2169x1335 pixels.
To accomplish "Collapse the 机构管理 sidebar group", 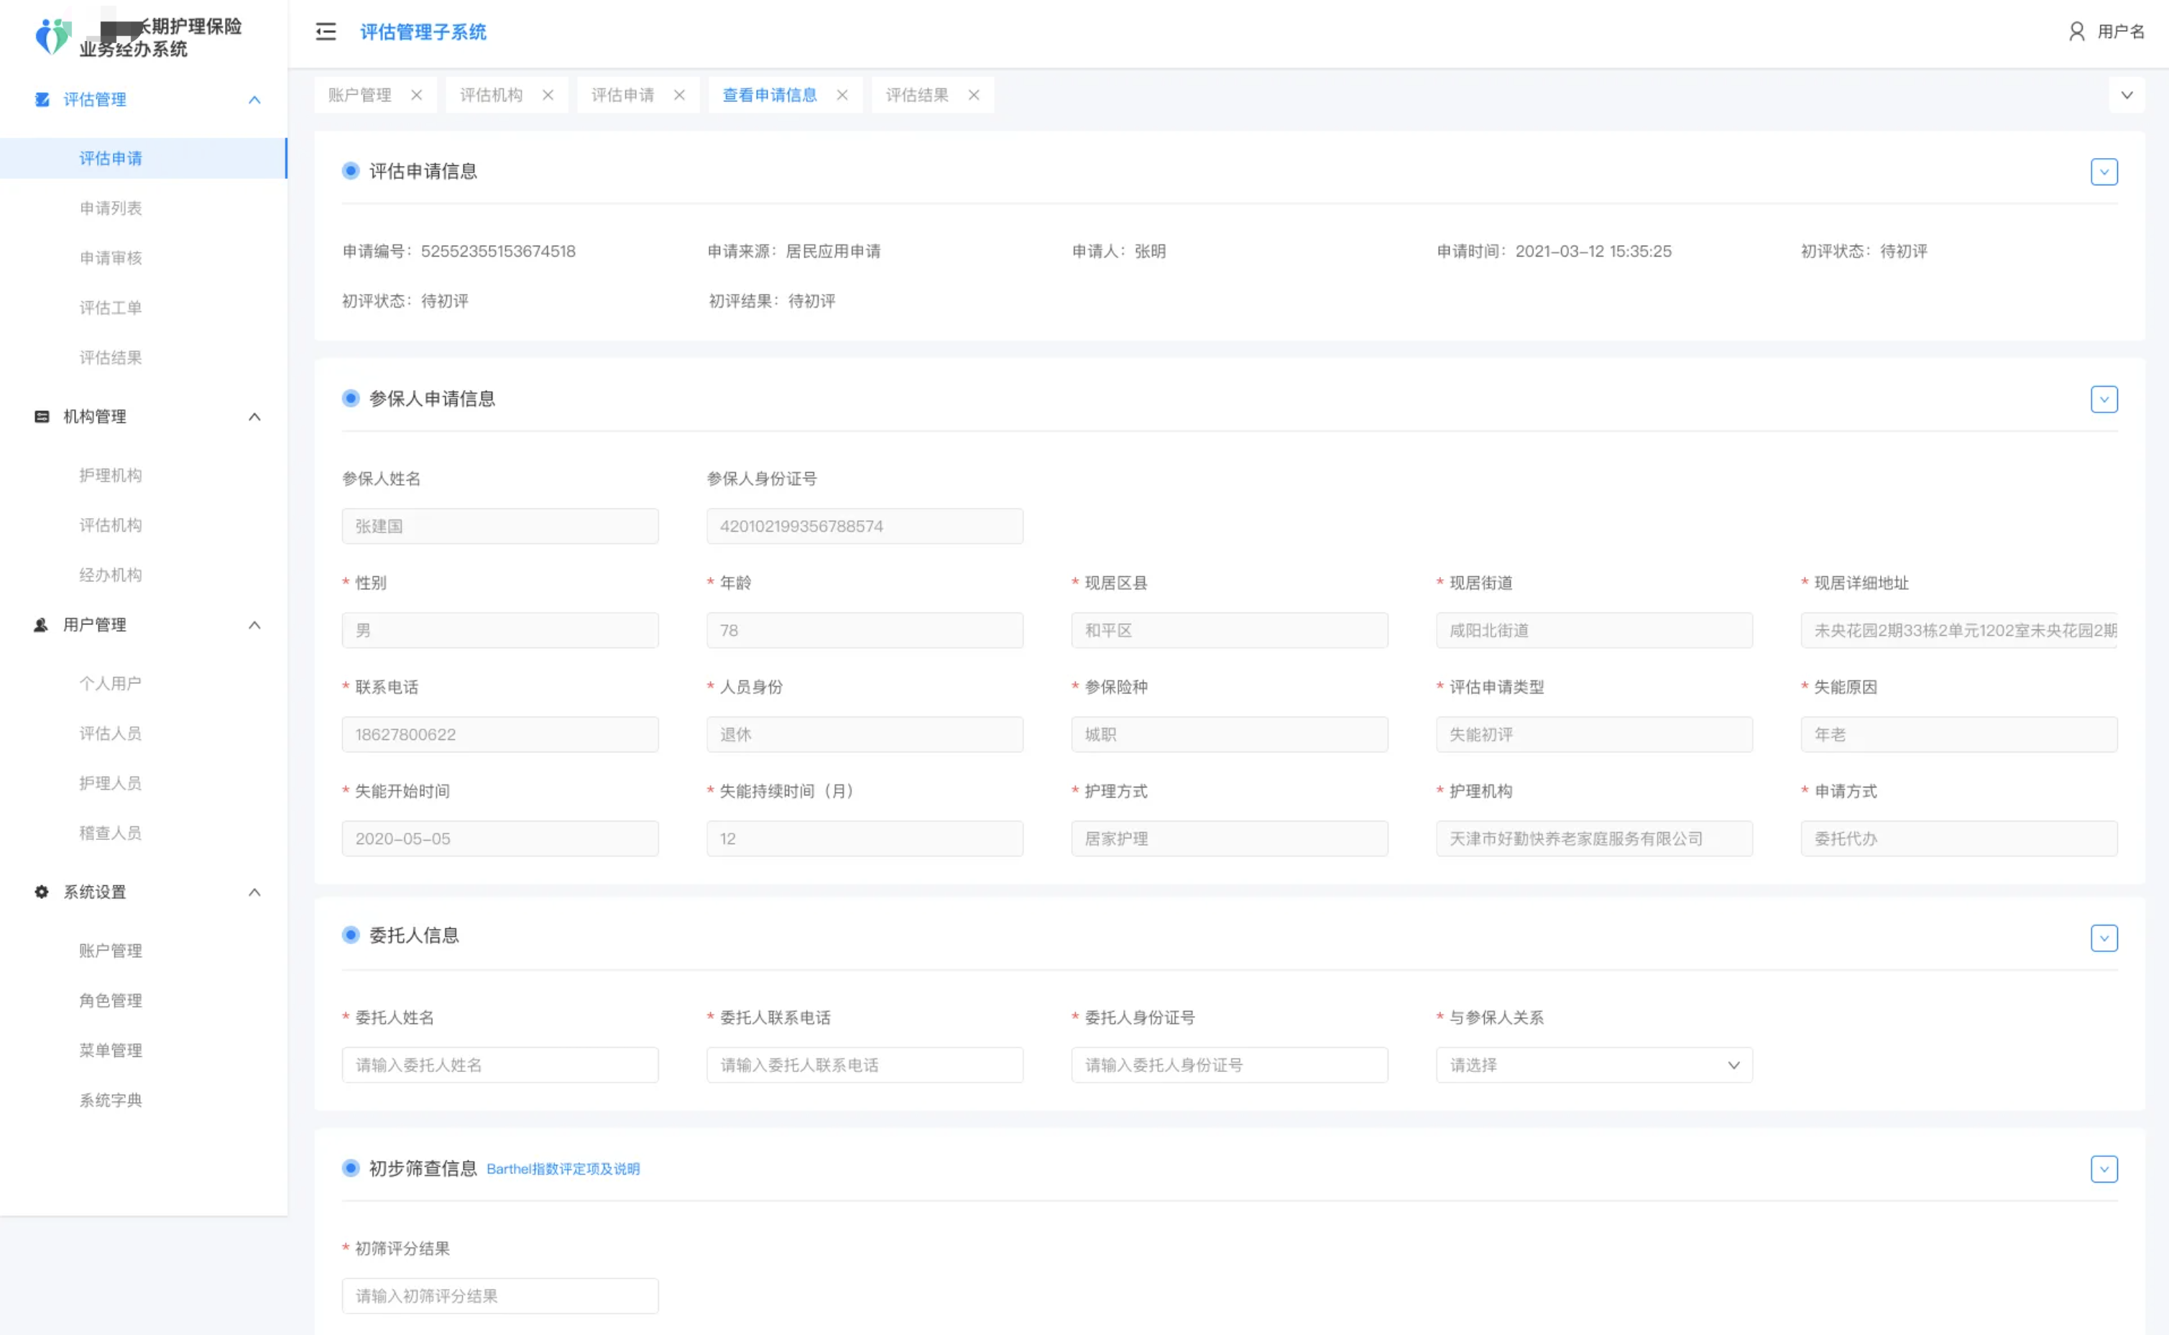I will (x=254, y=417).
